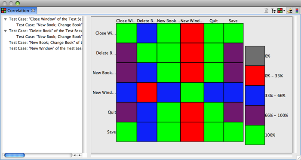Image resolution: width=301 pixels, height=160 pixels.
Task: Click the "New Wind..." column header
Action: coord(192,21)
